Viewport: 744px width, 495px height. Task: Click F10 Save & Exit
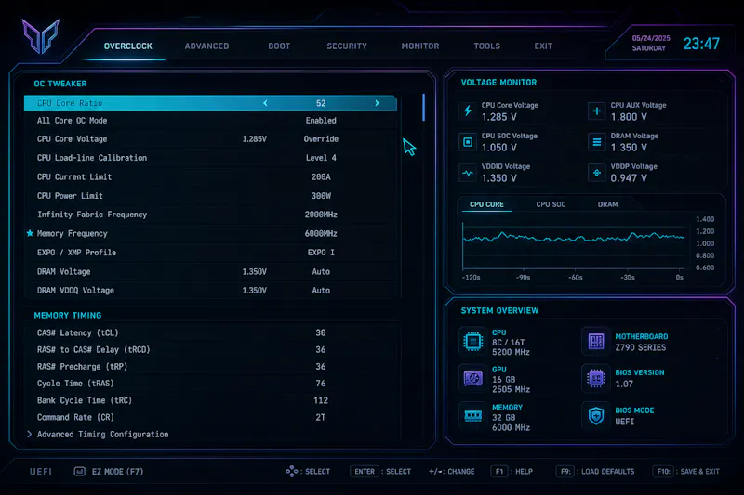686,471
